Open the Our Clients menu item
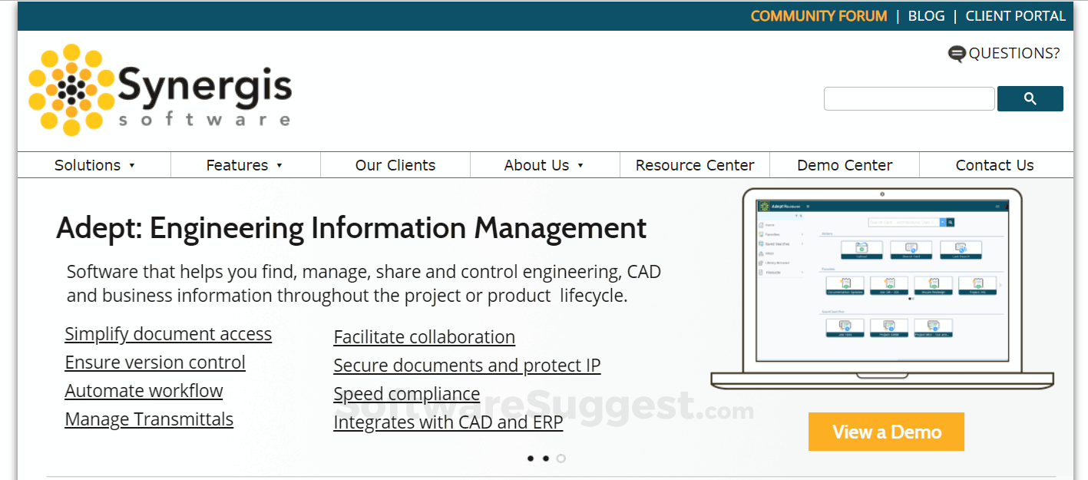 395,165
